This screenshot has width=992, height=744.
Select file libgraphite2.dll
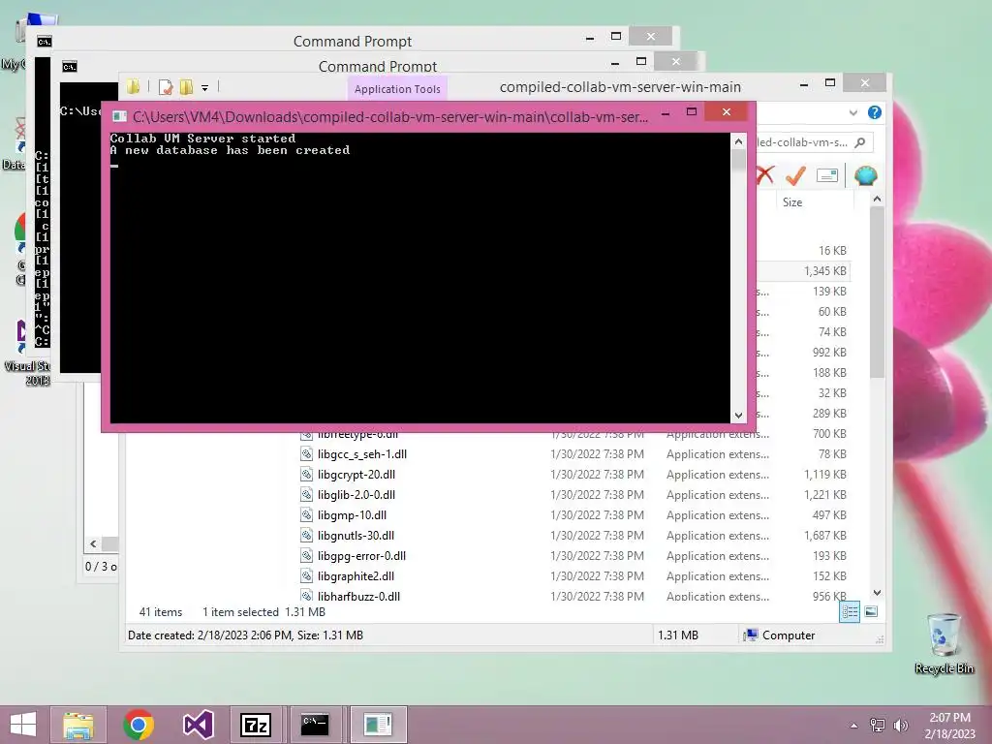[x=356, y=575]
